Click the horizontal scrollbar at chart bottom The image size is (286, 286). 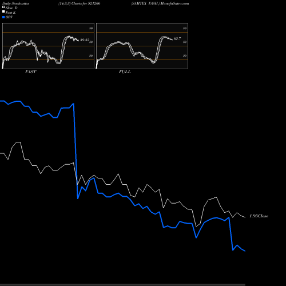coord(122,285)
